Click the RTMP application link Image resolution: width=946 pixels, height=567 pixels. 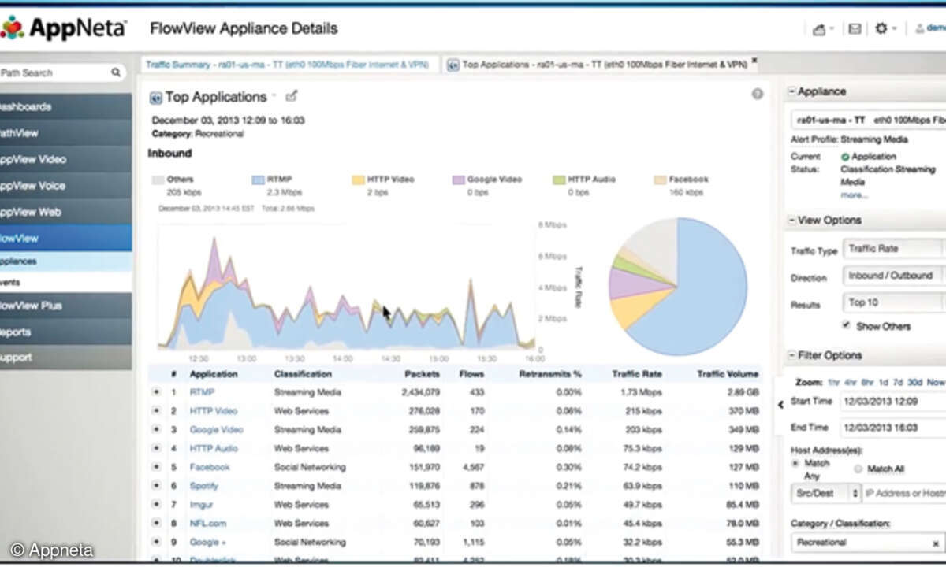pos(202,391)
